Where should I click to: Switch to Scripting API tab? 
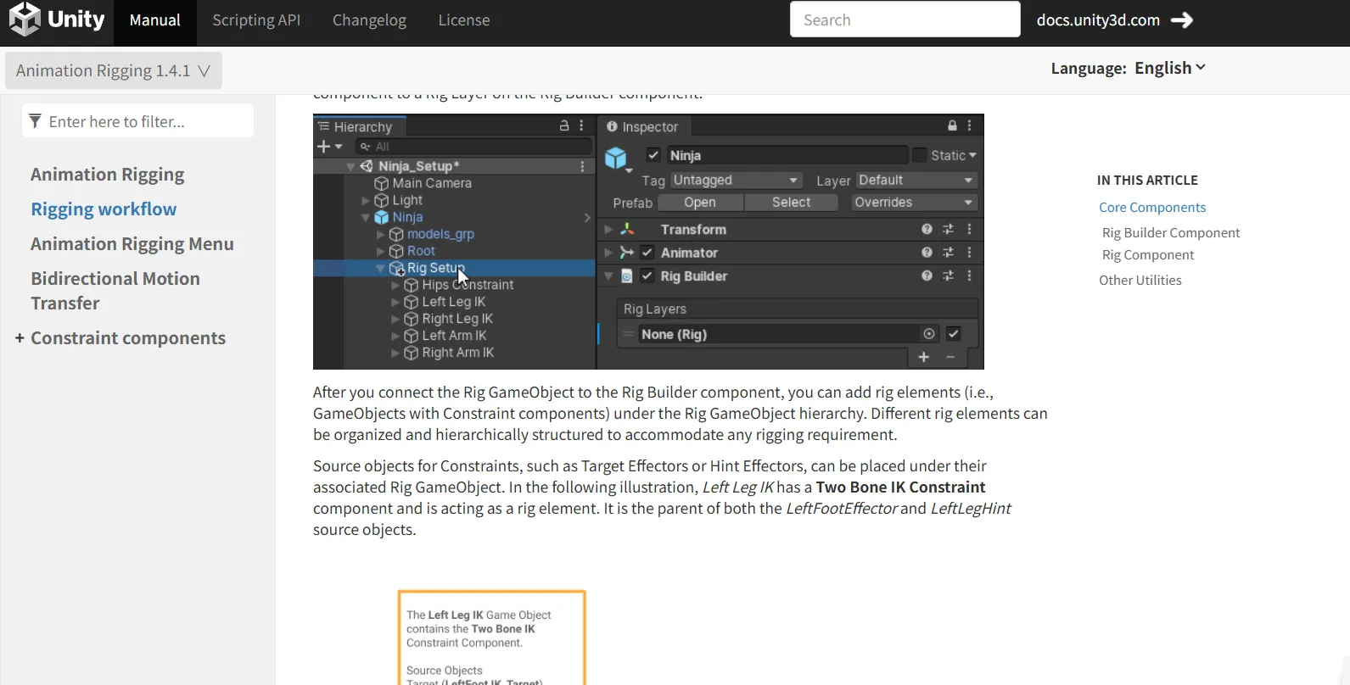coord(256,20)
